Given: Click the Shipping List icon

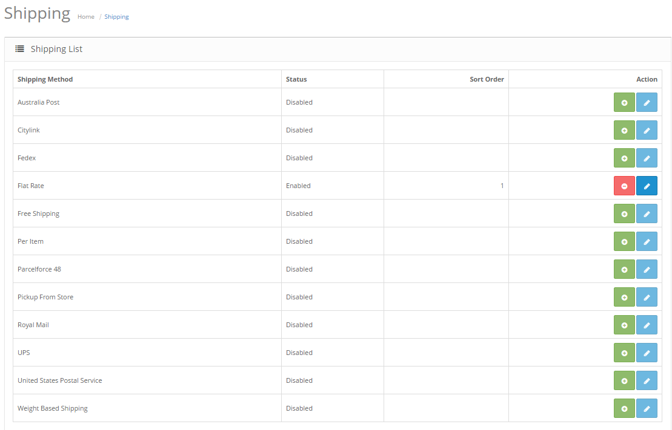Looking at the screenshot, I should point(20,49).
